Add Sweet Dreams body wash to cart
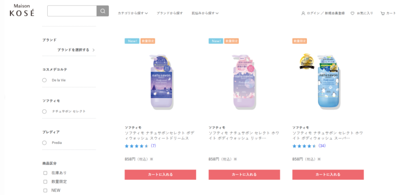Viewport: 403px width, 195px height. (x=160, y=175)
